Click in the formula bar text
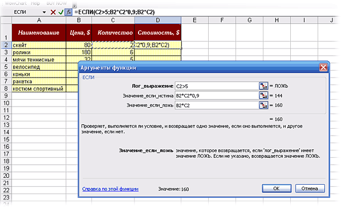This screenshot has height=208, width=341. coord(115,12)
